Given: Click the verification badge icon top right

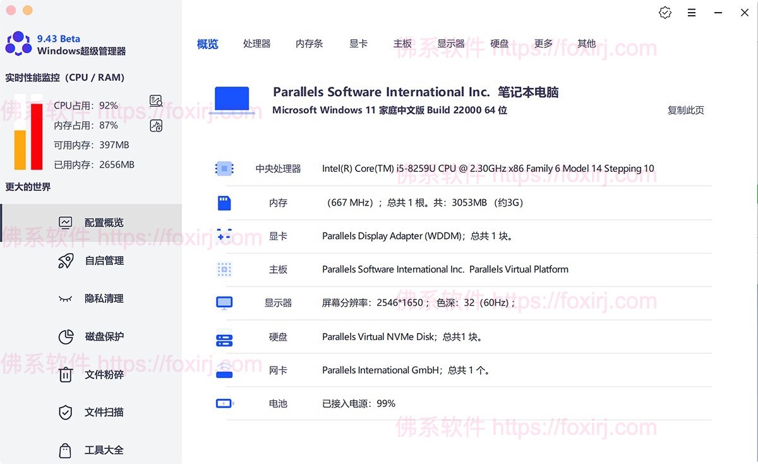Looking at the screenshot, I should click(x=665, y=12).
